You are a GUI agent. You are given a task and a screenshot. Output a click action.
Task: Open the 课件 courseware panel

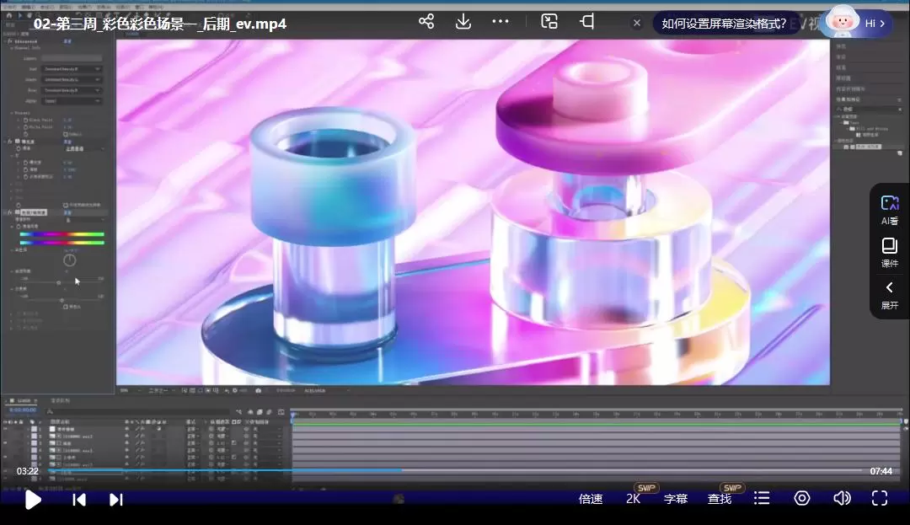tap(890, 252)
